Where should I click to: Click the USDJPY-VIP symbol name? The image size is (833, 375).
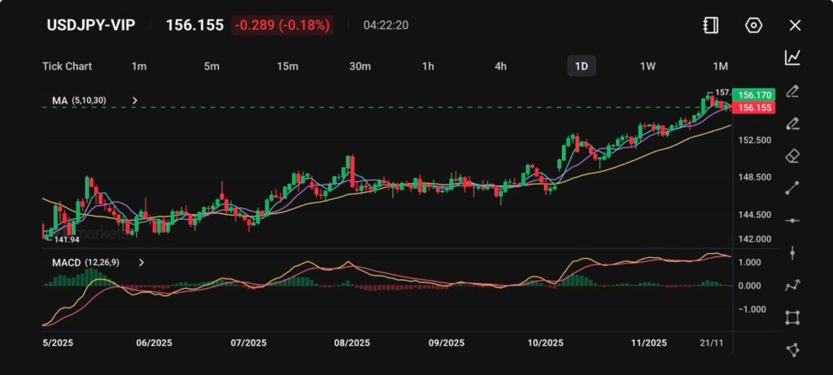(89, 25)
